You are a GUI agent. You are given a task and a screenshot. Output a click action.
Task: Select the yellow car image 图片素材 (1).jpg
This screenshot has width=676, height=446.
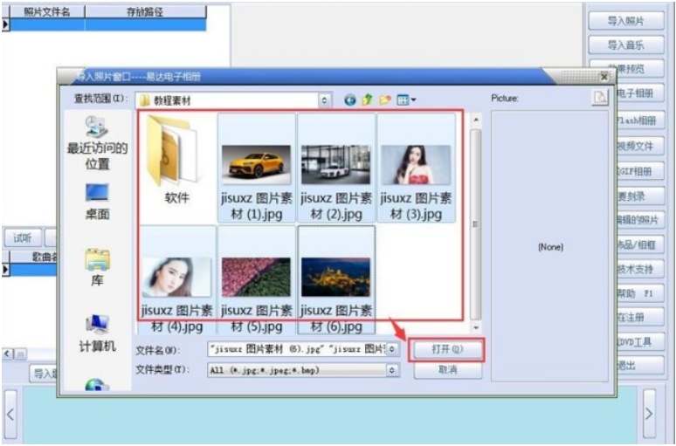pyautogui.click(x=256, y=168)
